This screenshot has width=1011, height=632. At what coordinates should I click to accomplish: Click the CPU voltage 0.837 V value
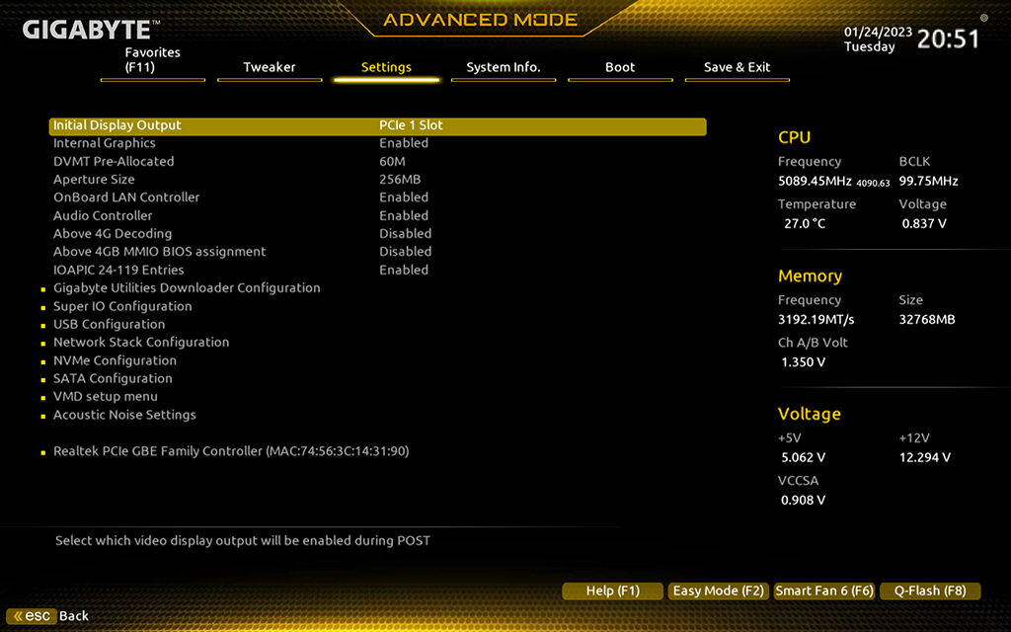click(x=924, y=224)
